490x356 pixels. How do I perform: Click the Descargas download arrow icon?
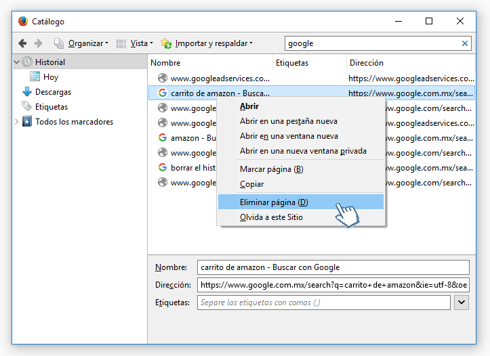tap(27, 92)
